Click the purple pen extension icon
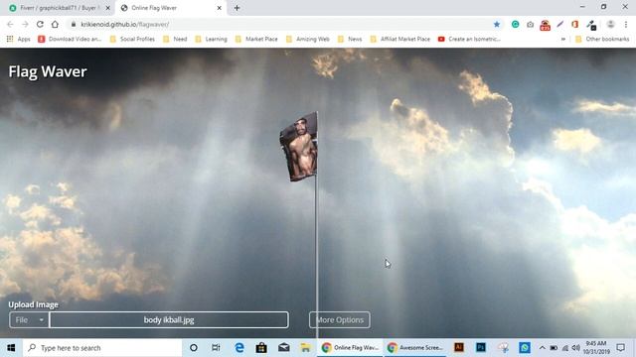The width and height of the screenshot is (636, 357). point(560,24)
